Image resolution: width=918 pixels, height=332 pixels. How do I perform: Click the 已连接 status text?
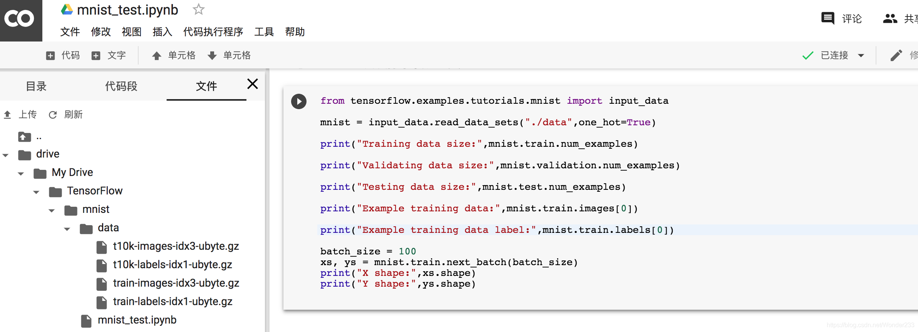[x=834, y=55]
